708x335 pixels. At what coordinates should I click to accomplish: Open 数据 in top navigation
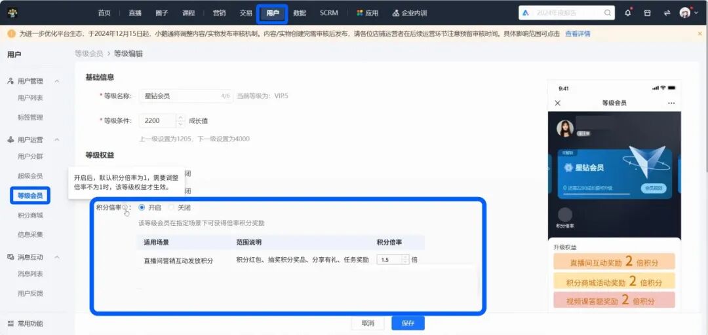[x=300, y=13]
